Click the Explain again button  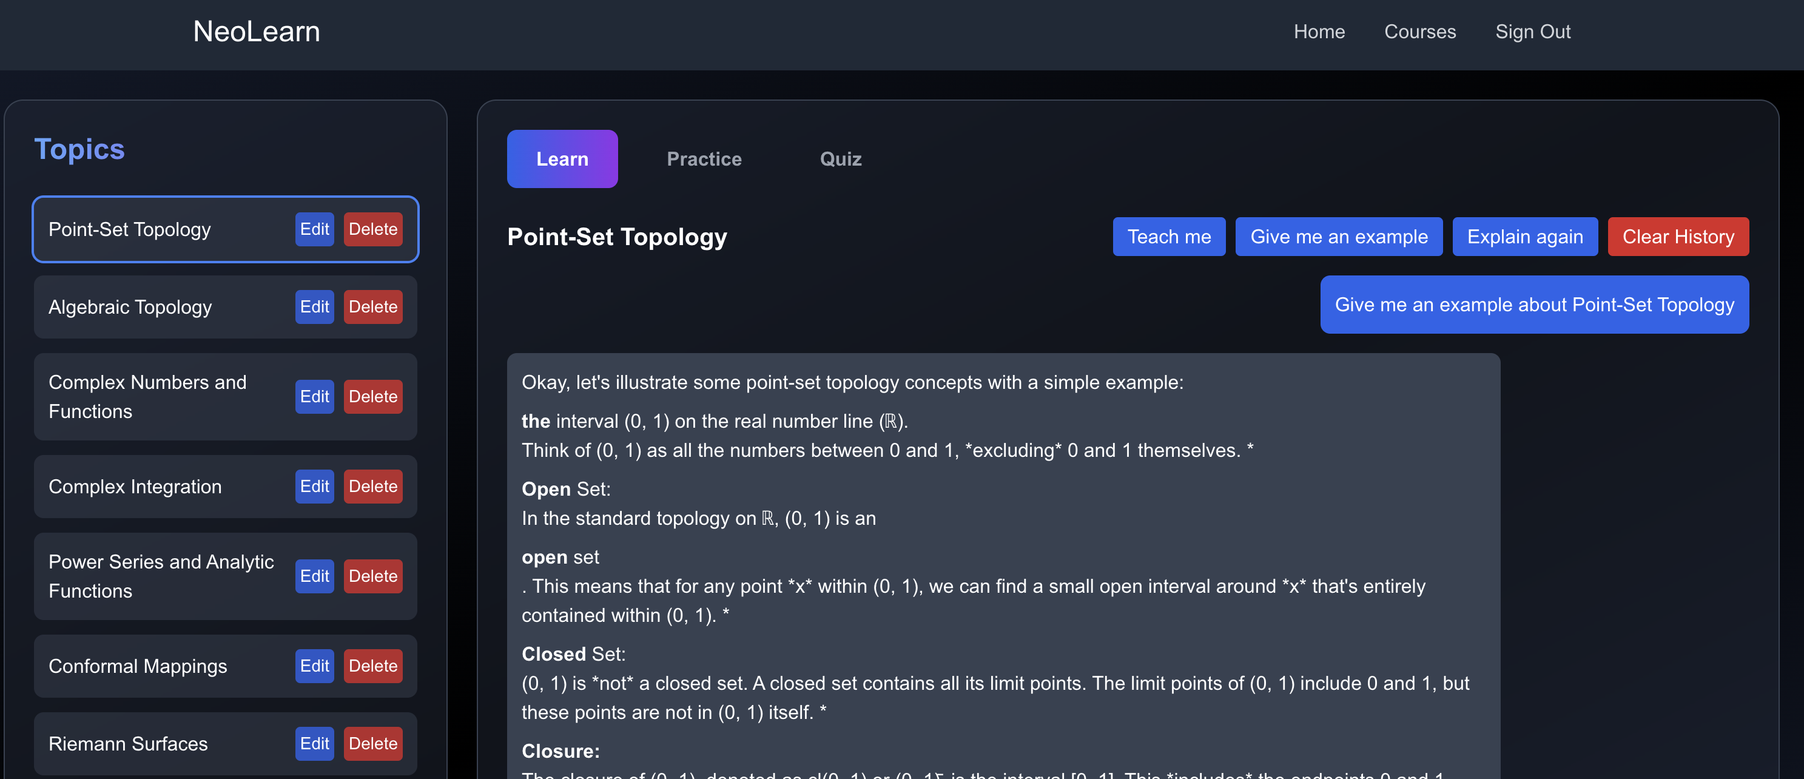tap(1524, 237)
